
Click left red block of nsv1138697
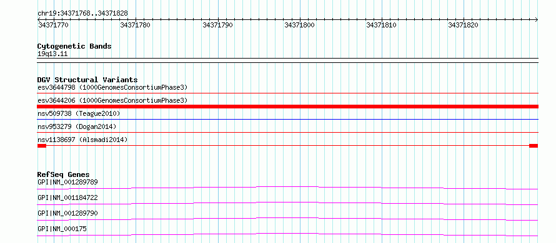coord(42,146)
